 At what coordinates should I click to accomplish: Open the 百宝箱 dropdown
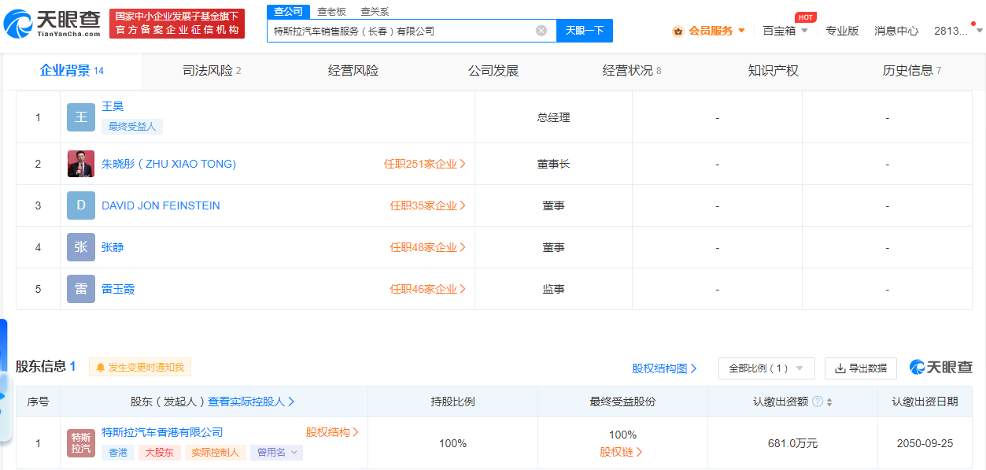785,31
